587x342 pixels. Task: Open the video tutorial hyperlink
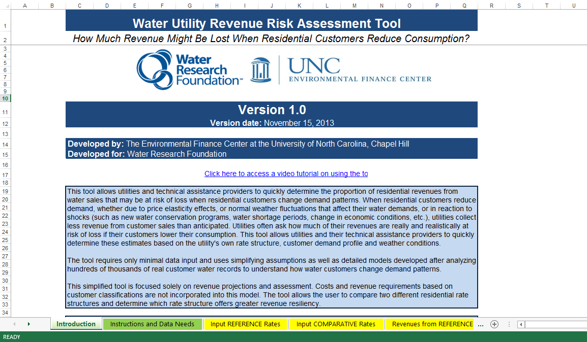286,174
